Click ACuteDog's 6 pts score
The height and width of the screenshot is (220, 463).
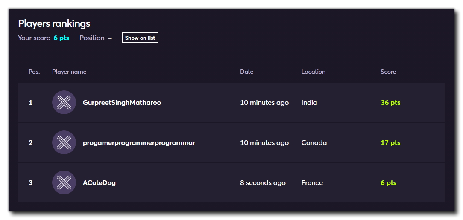[x=388, y=183]
